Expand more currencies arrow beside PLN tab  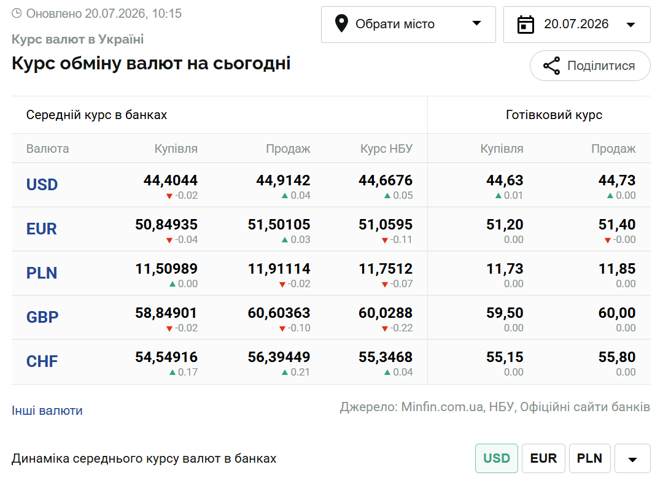[x=632, y=458]
